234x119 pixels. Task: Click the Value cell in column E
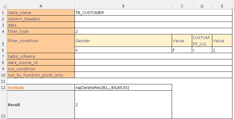pos(222,41)
